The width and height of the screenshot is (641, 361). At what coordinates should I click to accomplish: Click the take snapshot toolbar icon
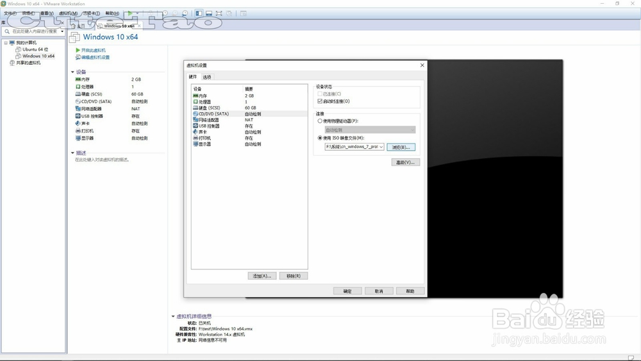tap(165, 13)
